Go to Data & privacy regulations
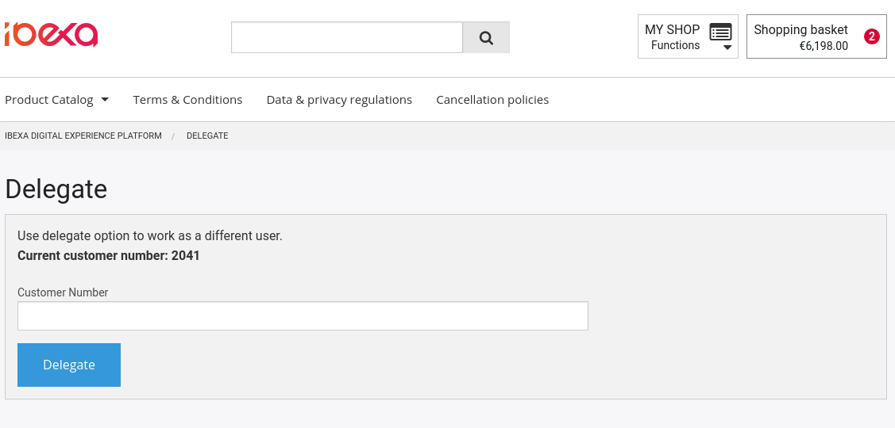 click(x=339, y=100)
